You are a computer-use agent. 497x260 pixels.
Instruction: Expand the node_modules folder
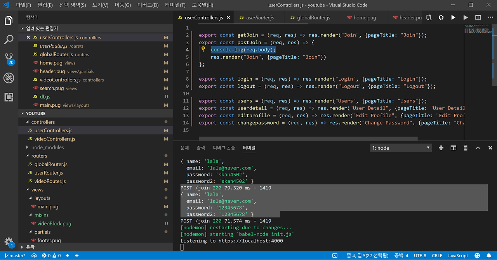[x=47, y=147]
